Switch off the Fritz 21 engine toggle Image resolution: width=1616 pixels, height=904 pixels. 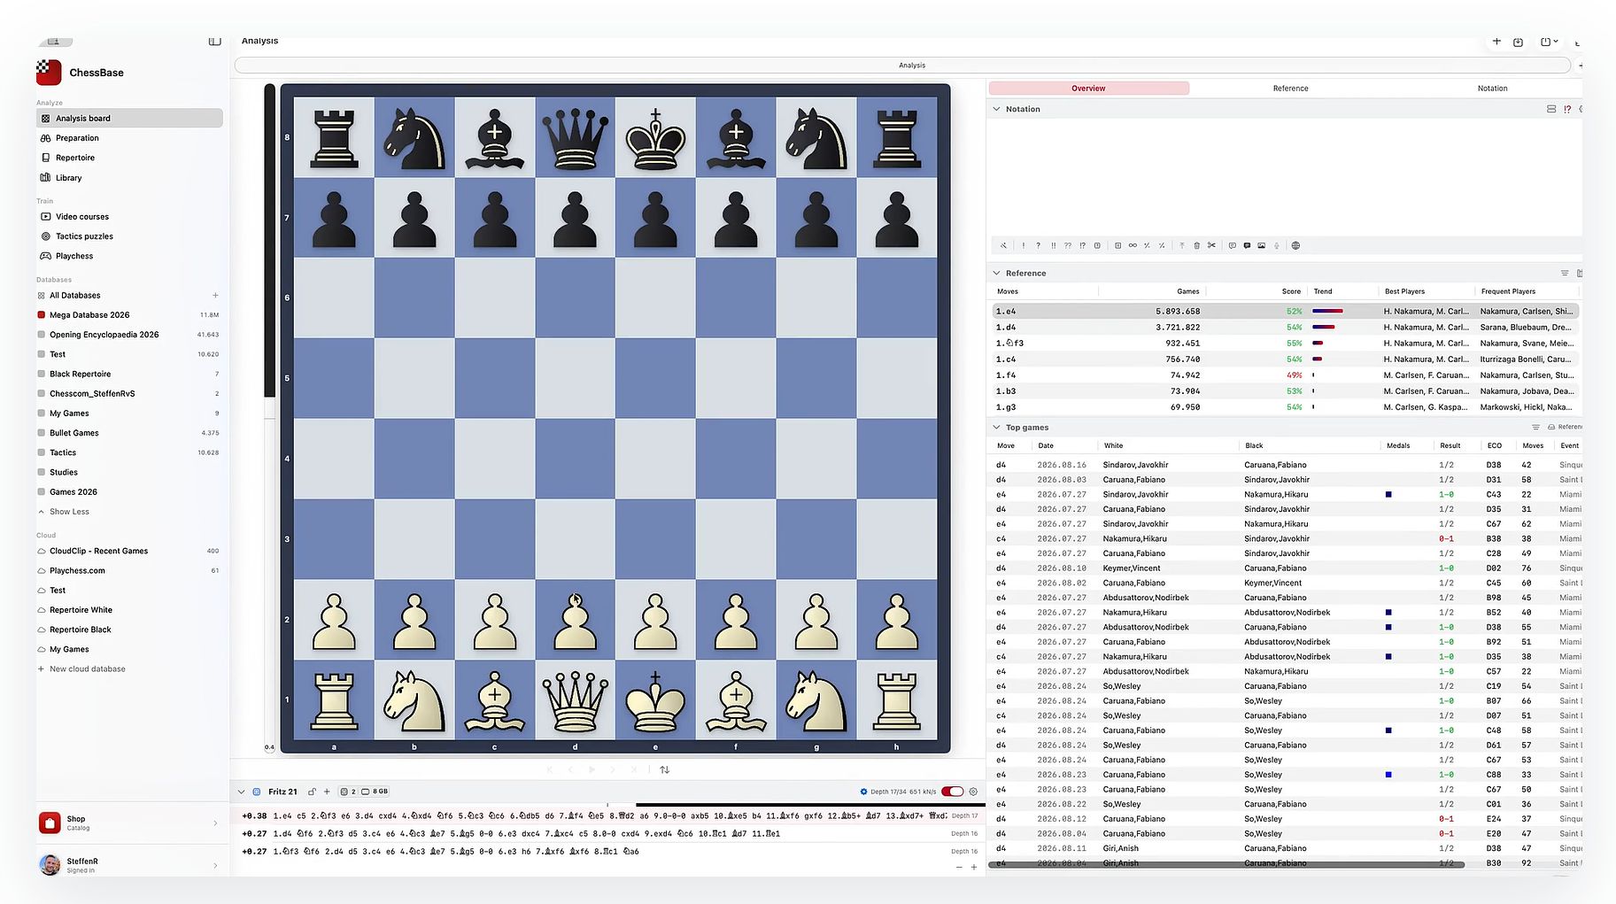click(x=953, y=792)
